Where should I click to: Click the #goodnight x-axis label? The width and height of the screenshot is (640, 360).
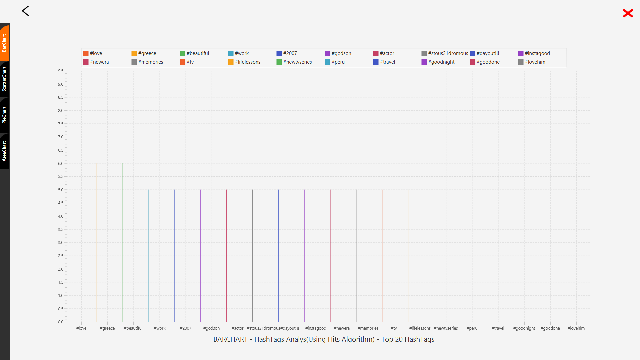pyautogui.click(x=524, y=328)
